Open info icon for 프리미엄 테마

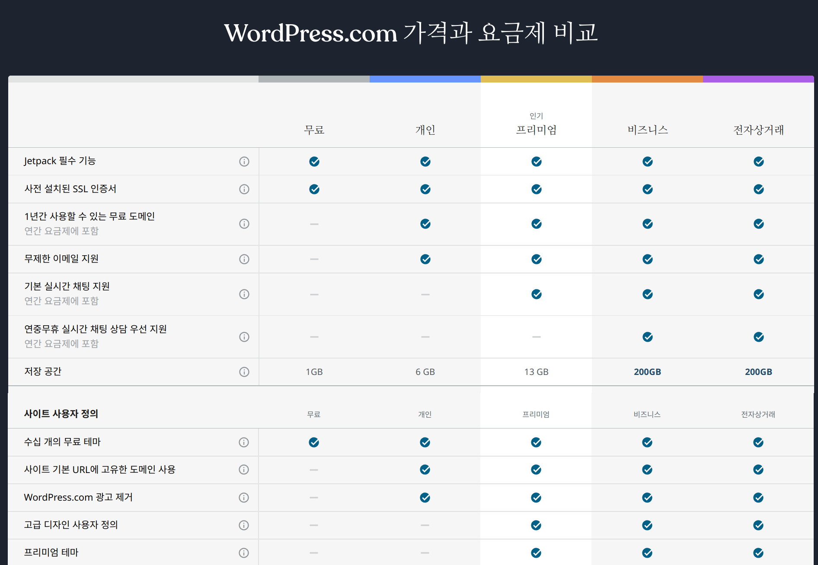click(x=244, y=553)
